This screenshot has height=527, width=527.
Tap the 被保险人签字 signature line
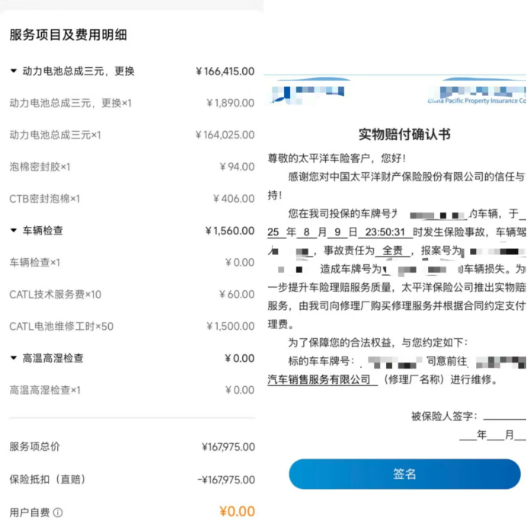point(503,417)
